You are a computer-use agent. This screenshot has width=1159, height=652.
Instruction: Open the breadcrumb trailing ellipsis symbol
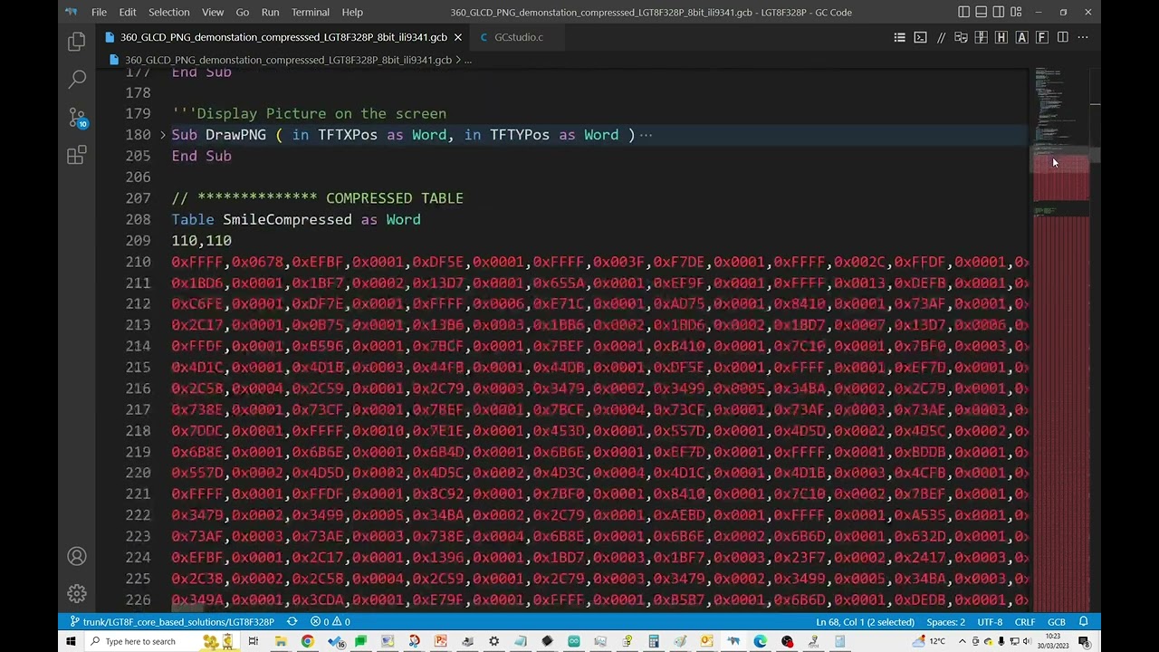click(468, 60)
